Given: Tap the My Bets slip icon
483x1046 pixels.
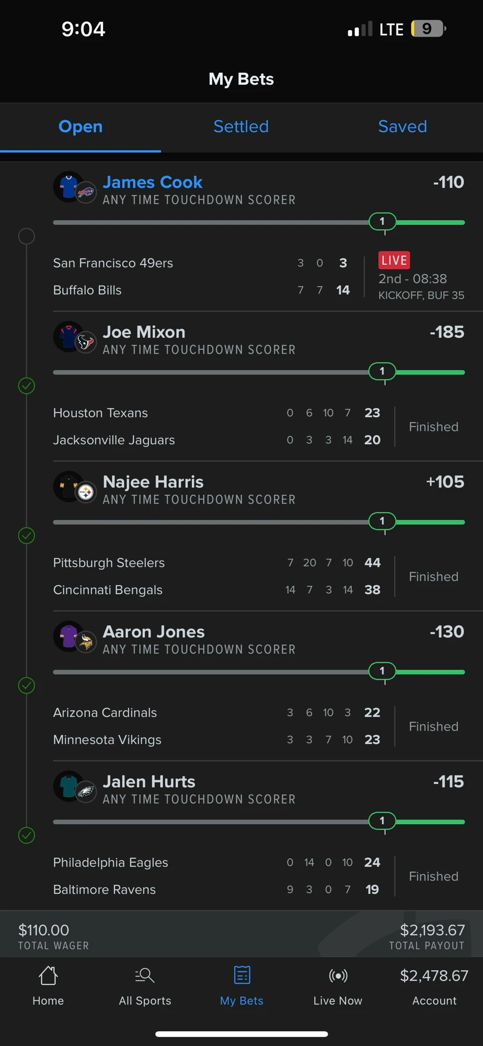Looking at the screenshot, I should tap(241, 975).
